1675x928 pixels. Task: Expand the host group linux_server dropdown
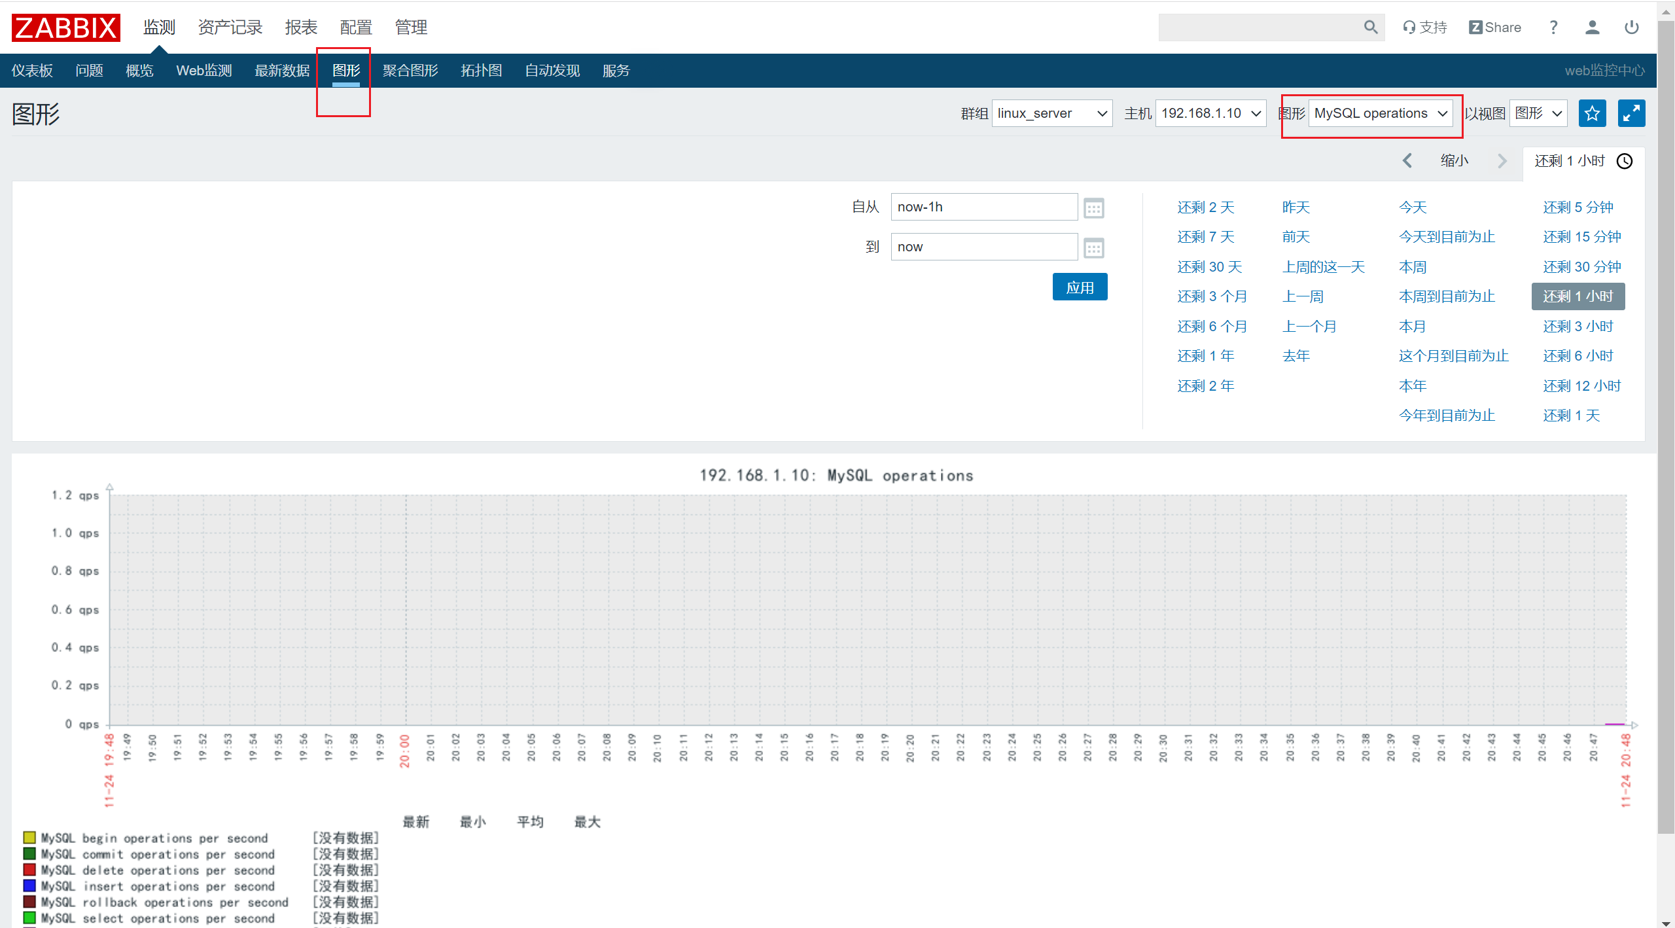tap(1052, 113)
